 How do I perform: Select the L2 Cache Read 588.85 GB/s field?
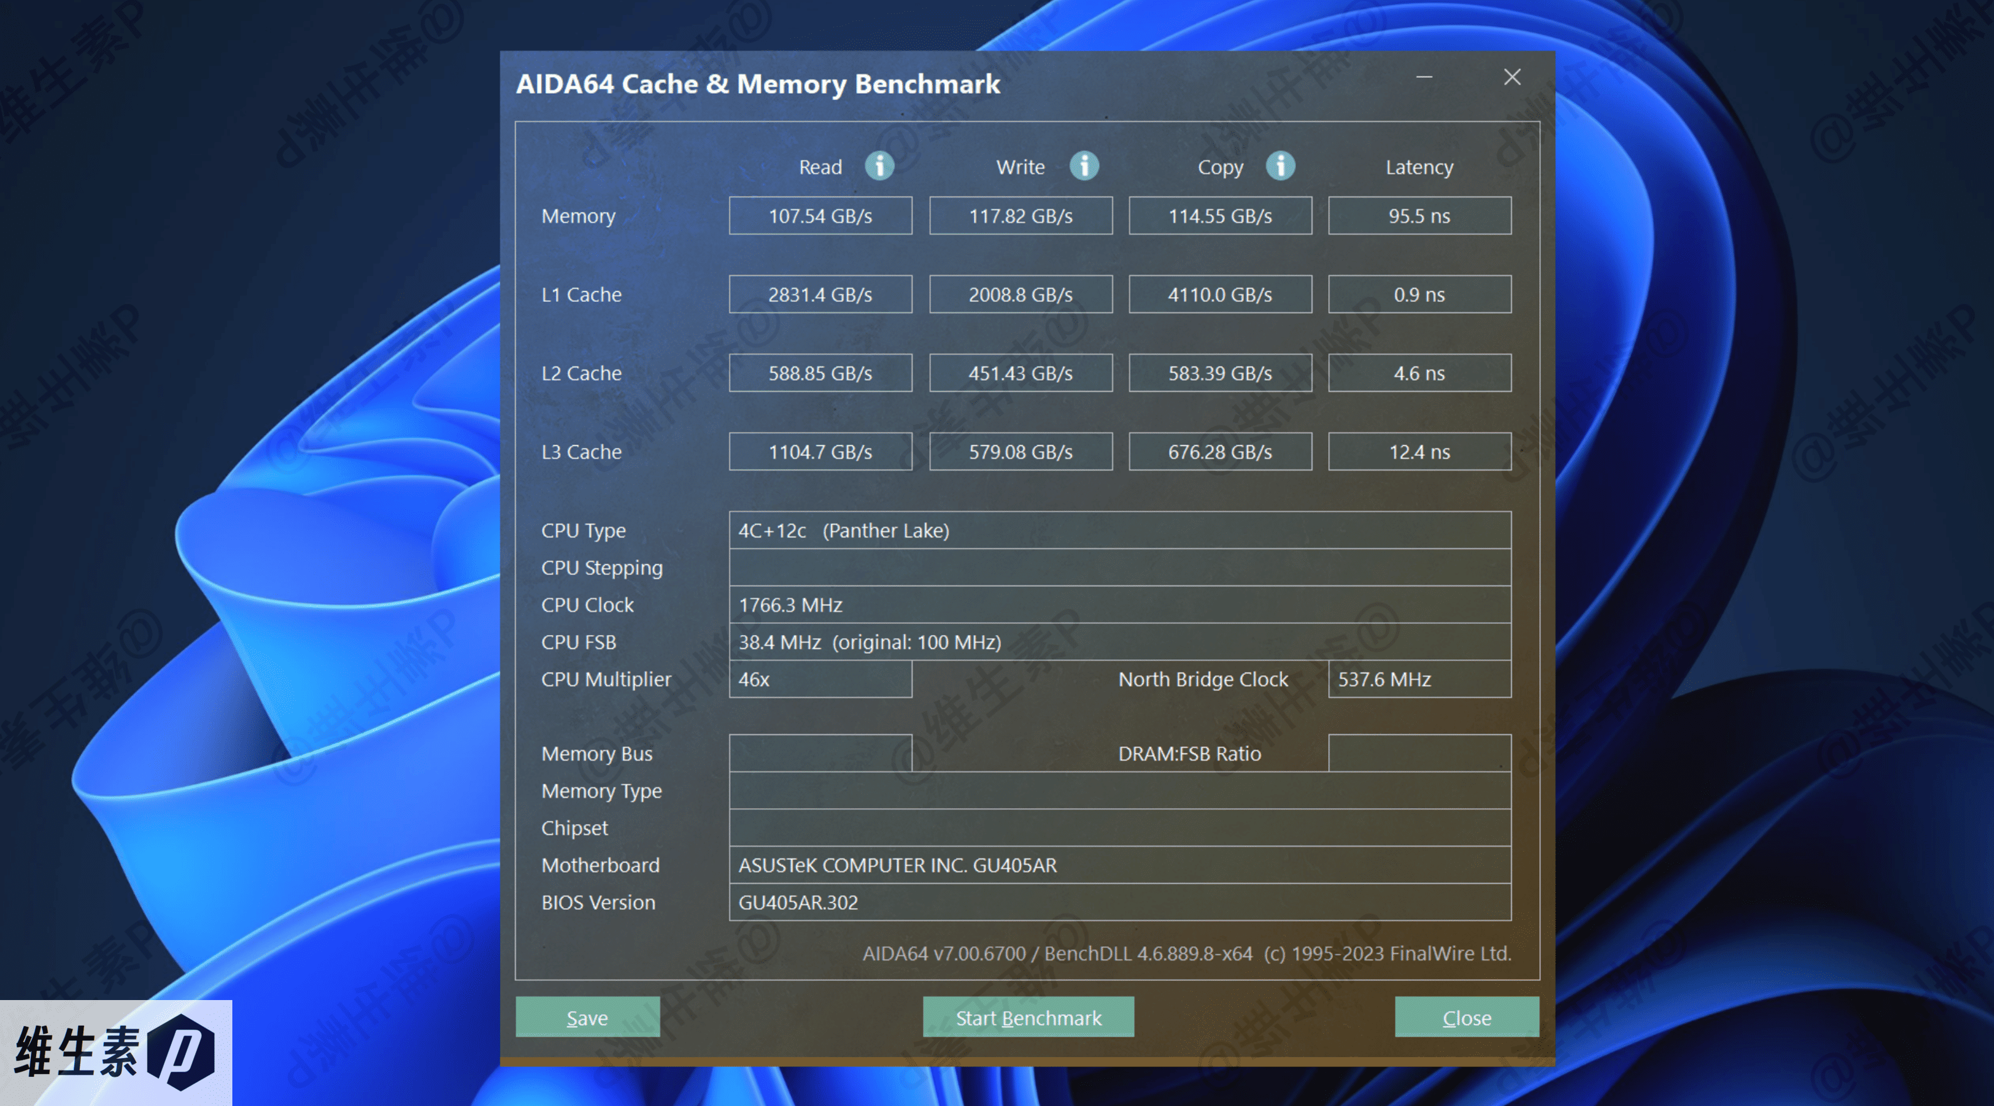click(821, 373)
